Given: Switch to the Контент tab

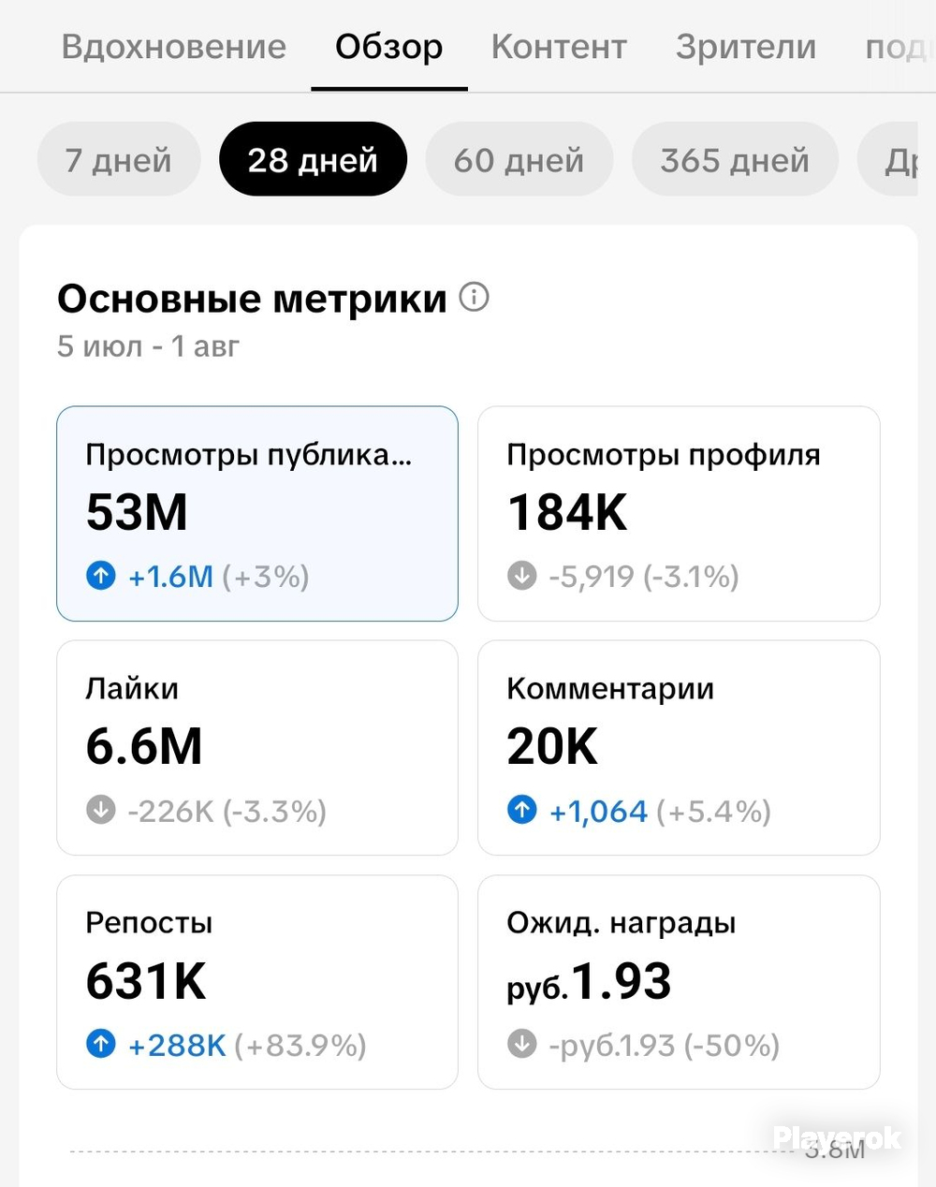Looking at the screenshot, I should pyautogui.click(x=559, y=46).
